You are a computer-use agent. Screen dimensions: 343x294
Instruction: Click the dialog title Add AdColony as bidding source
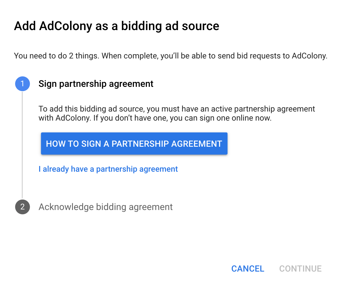(117, 26)
